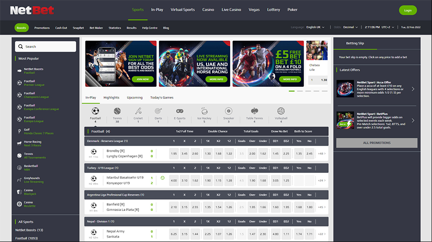The image size is (432, 242).
Task: Go to the Sports main tab
Action: click(x=138, y=10)
